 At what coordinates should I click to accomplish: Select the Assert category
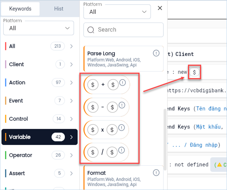[x=17, y=173]
